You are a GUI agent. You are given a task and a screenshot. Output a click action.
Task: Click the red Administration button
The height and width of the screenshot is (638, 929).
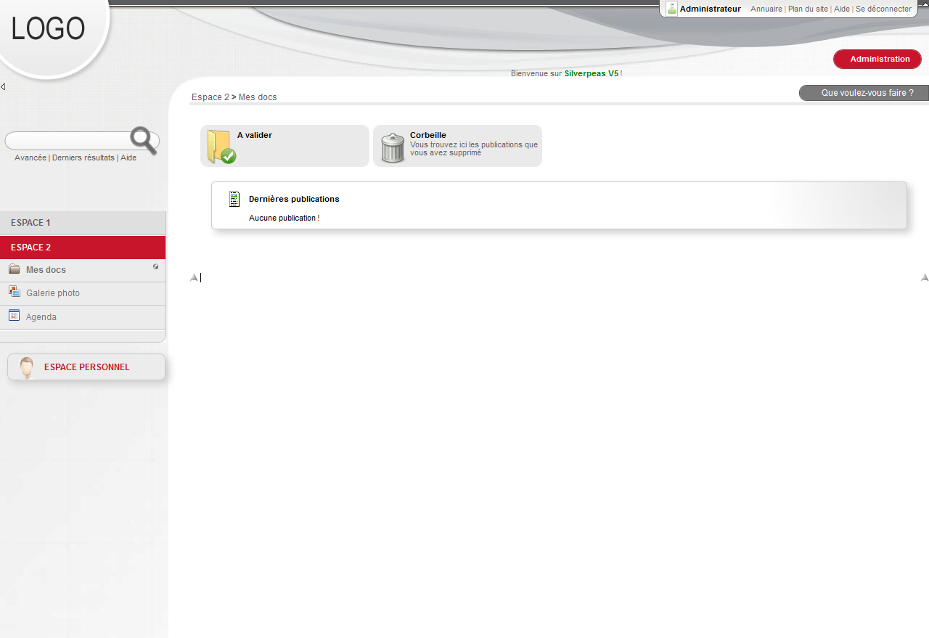[x=877, y=60]
